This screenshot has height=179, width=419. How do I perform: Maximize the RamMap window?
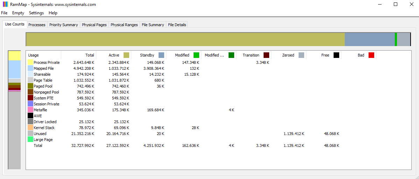396,4
